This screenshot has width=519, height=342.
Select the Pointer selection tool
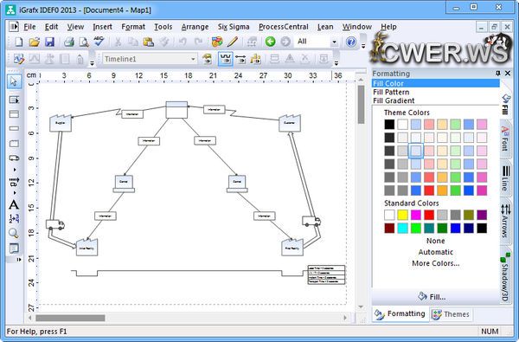[x=14, y=81]
